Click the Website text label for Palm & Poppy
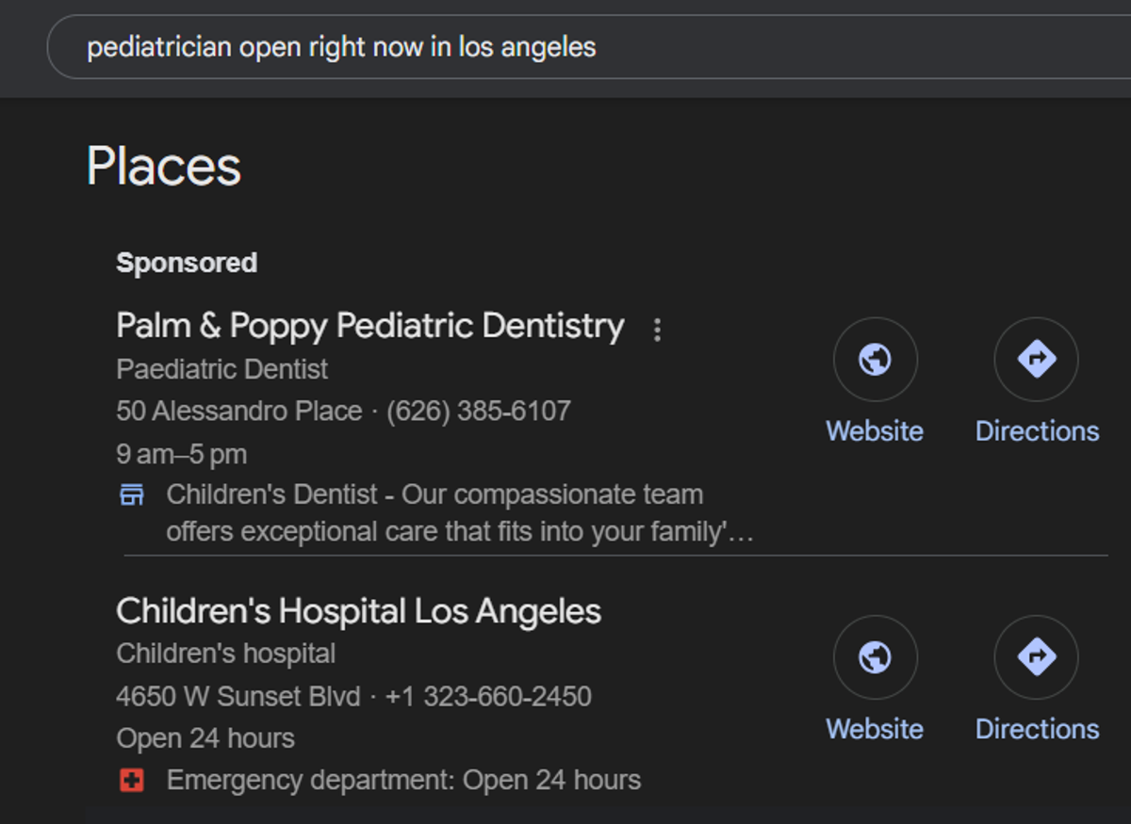Image resolution: width=1131 pixels, height=824 pixels. [x=875, y=431]
